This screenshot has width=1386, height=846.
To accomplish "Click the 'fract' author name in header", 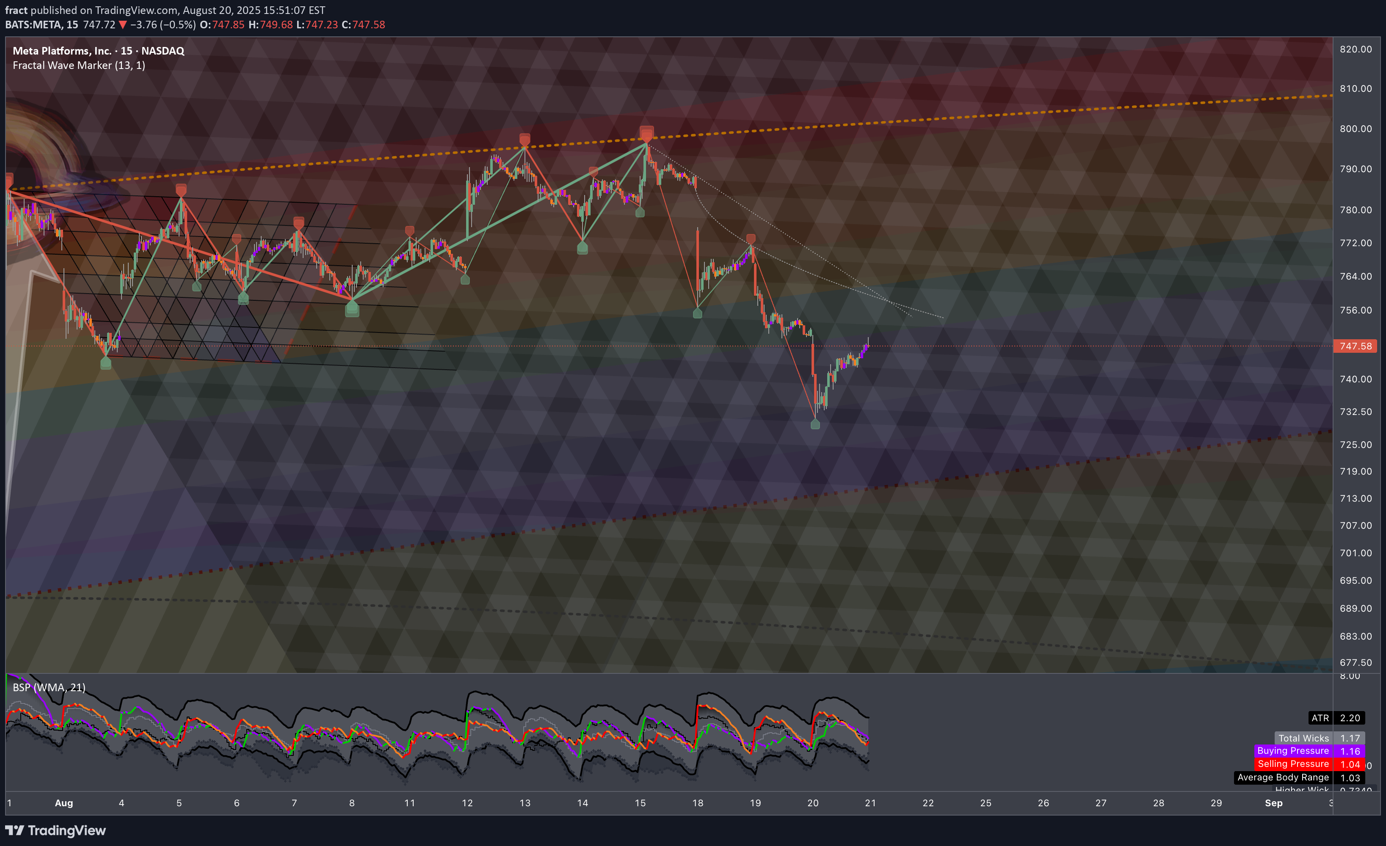I will click(x=16, y=10).
